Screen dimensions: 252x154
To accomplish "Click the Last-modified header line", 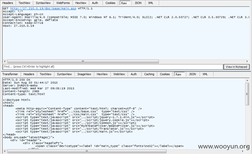I will (38, 89).
